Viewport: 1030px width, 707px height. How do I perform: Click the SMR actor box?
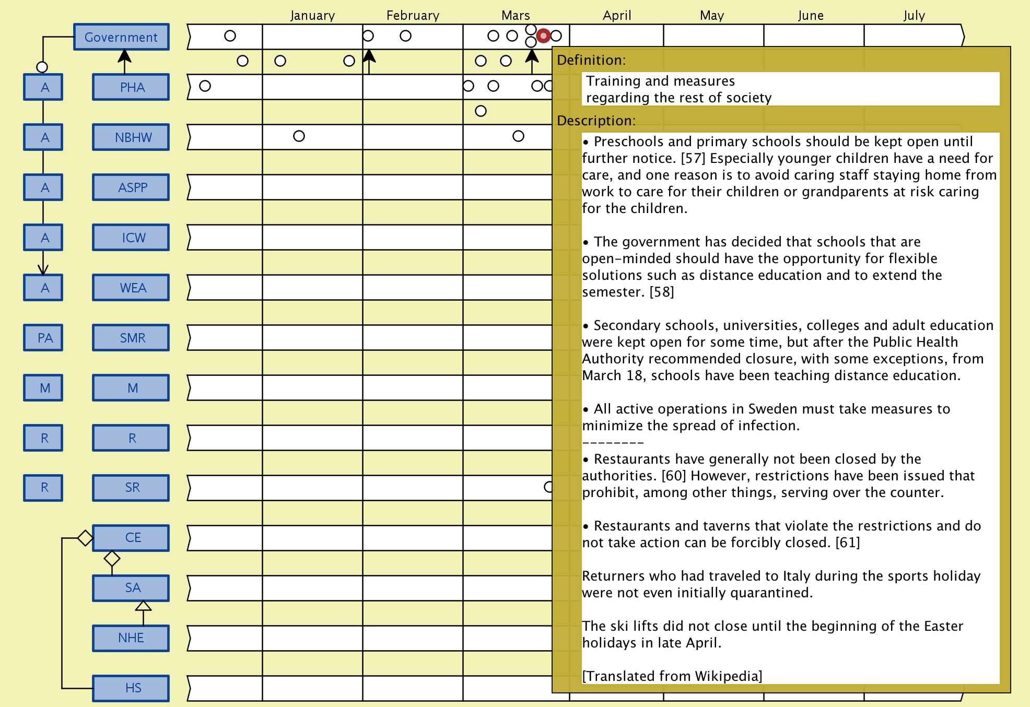(x=131, y=338)
